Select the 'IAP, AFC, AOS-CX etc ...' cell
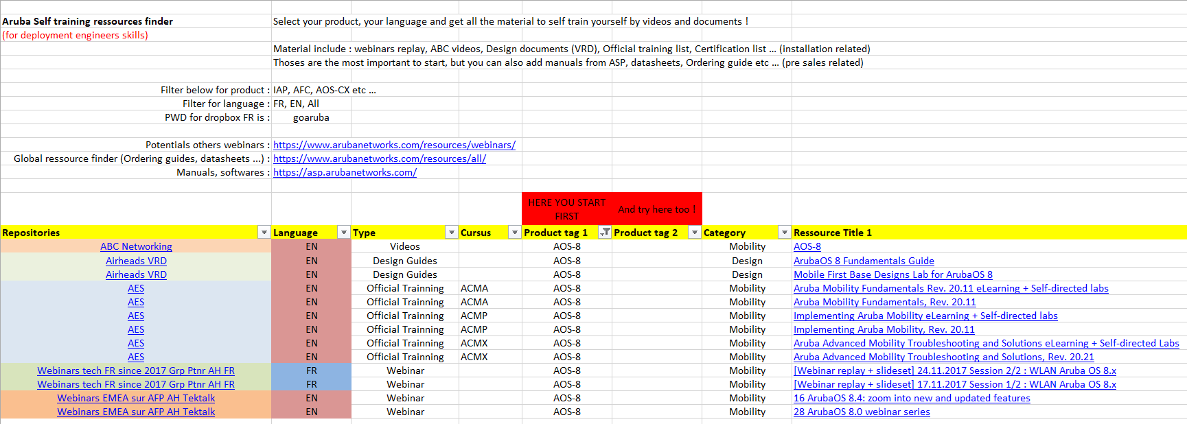This screenshot has width=1187, height=424. 324,90
